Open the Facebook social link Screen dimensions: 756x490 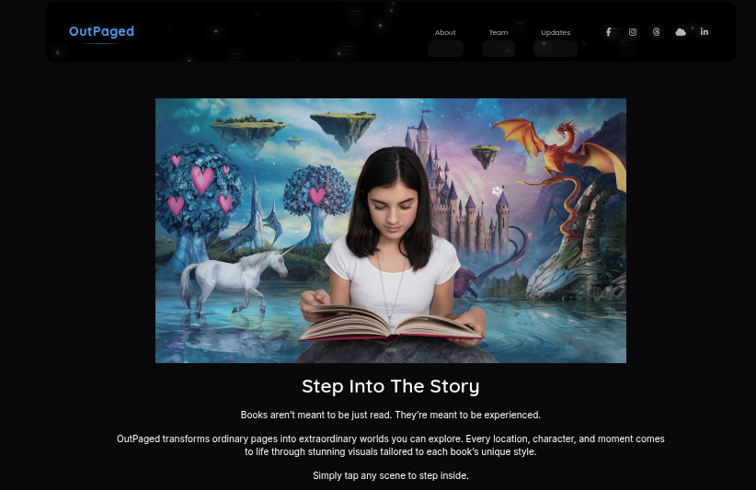pos(609,32)
